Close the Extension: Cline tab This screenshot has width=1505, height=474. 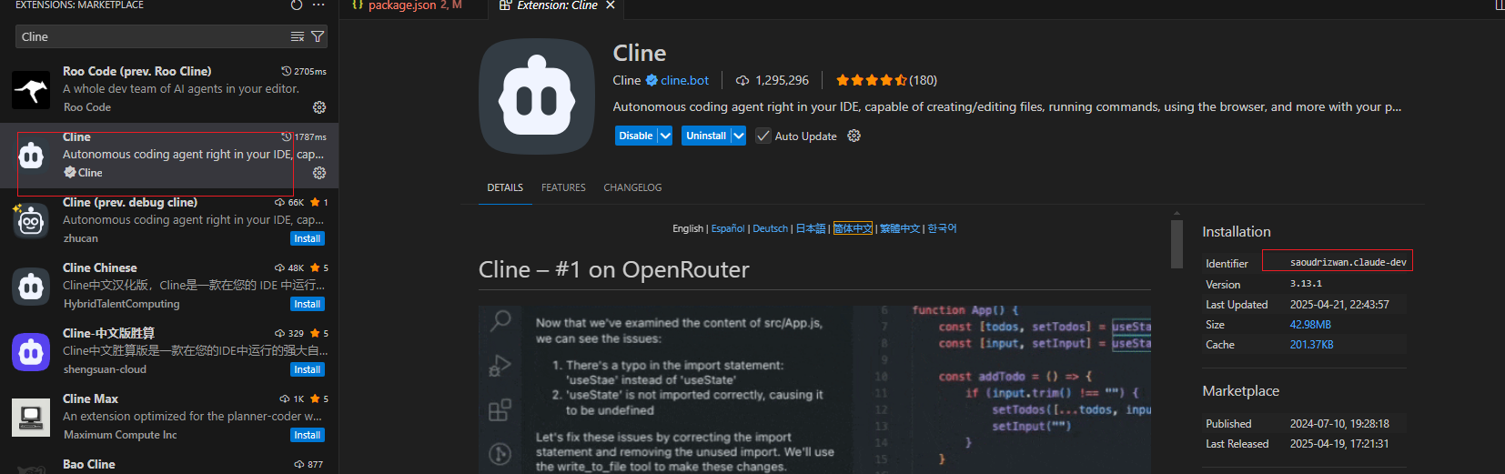[611, 5]
